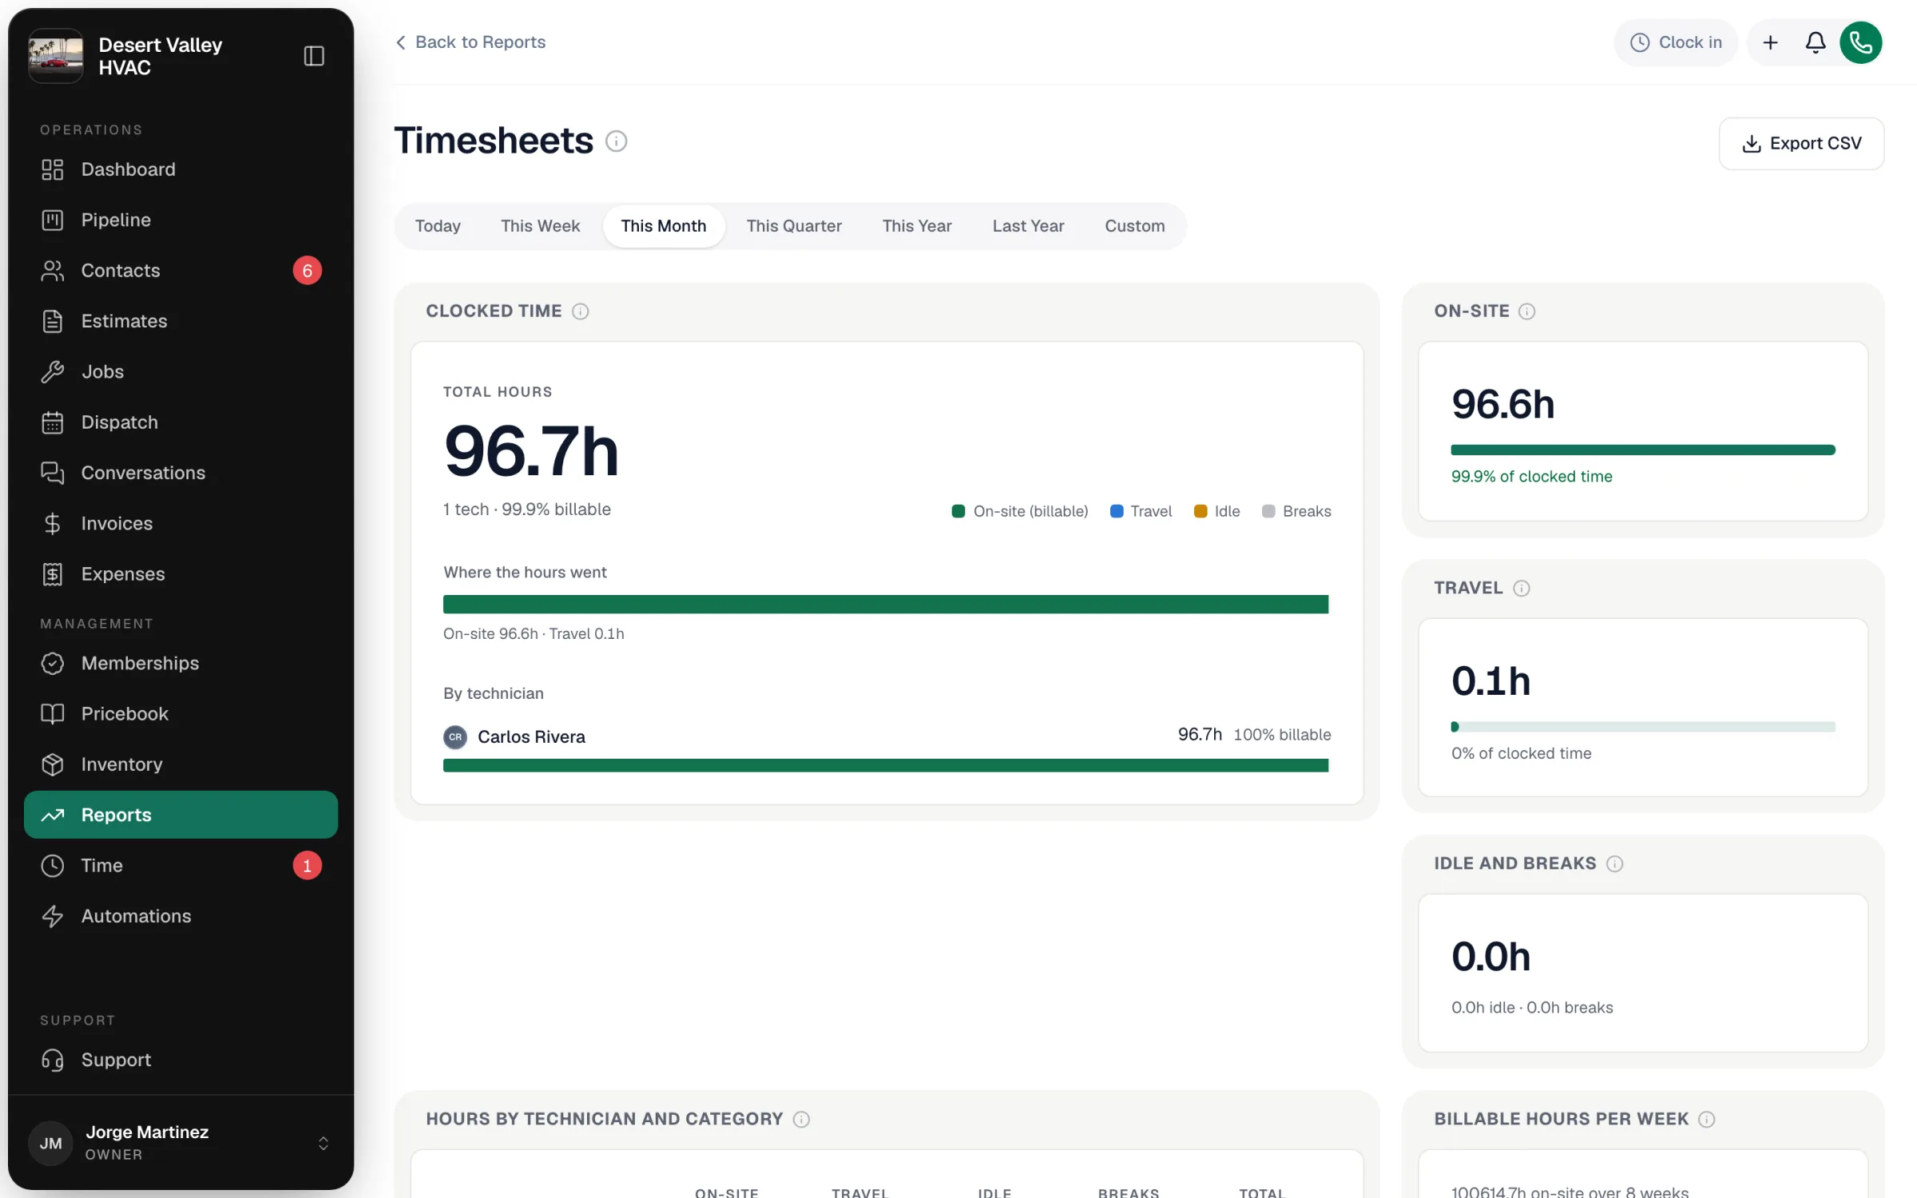Screen dimensions: 1917x1198
Task: Click info icon beside Idle and Breaks
Action: coord(1614,864)
